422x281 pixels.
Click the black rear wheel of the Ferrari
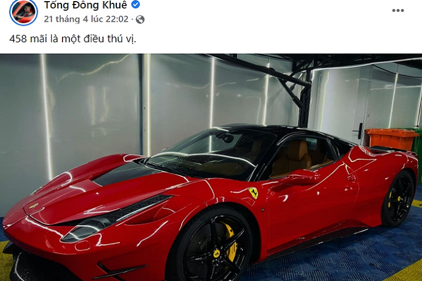coord(398,199)
